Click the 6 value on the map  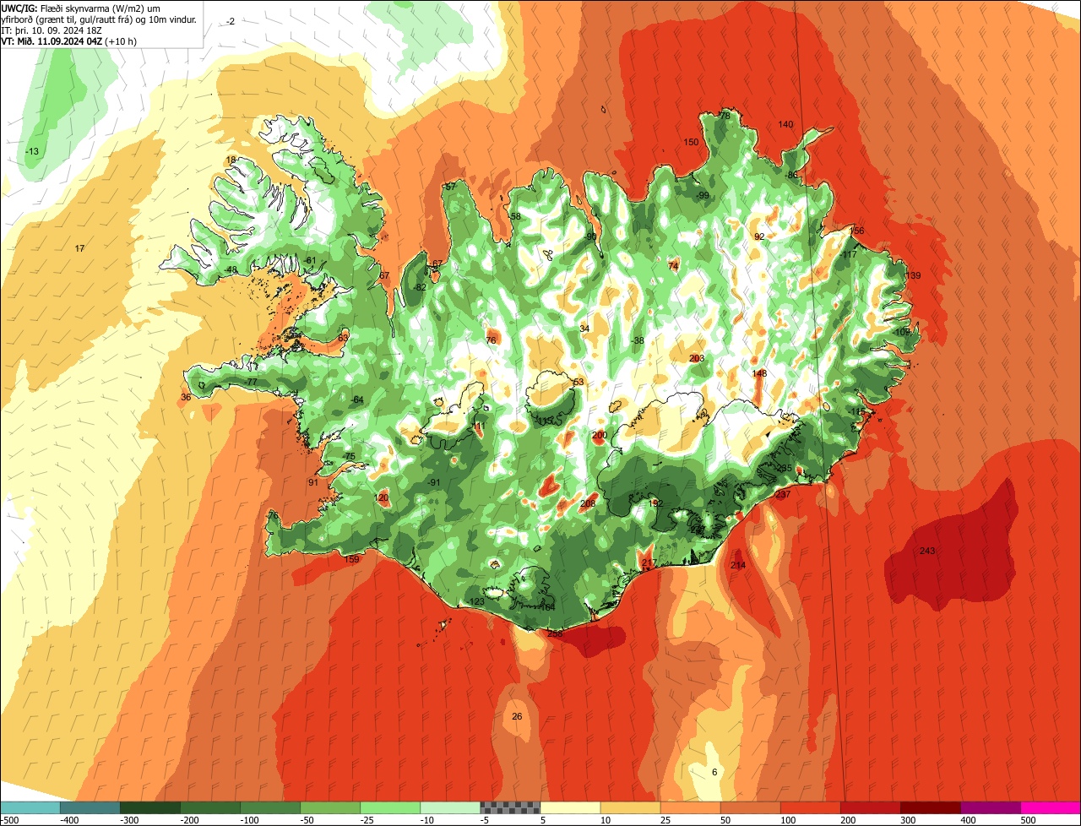click(714, 772)
